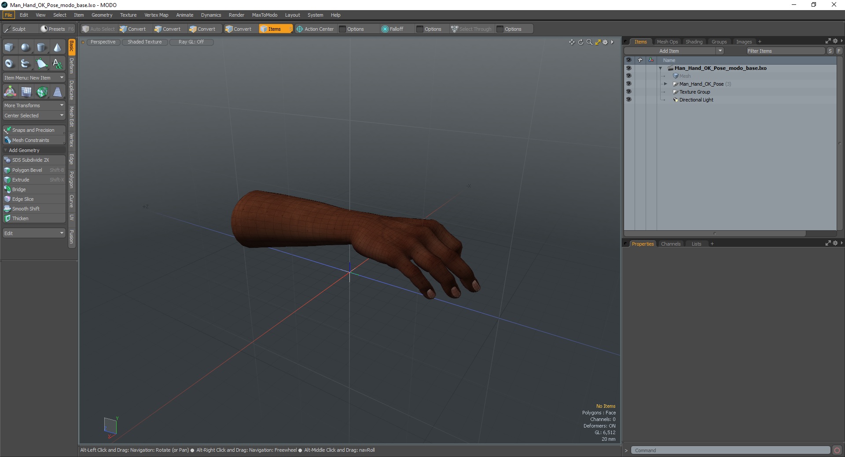
Task: Click the F filter button
Action: coord(839,51)
